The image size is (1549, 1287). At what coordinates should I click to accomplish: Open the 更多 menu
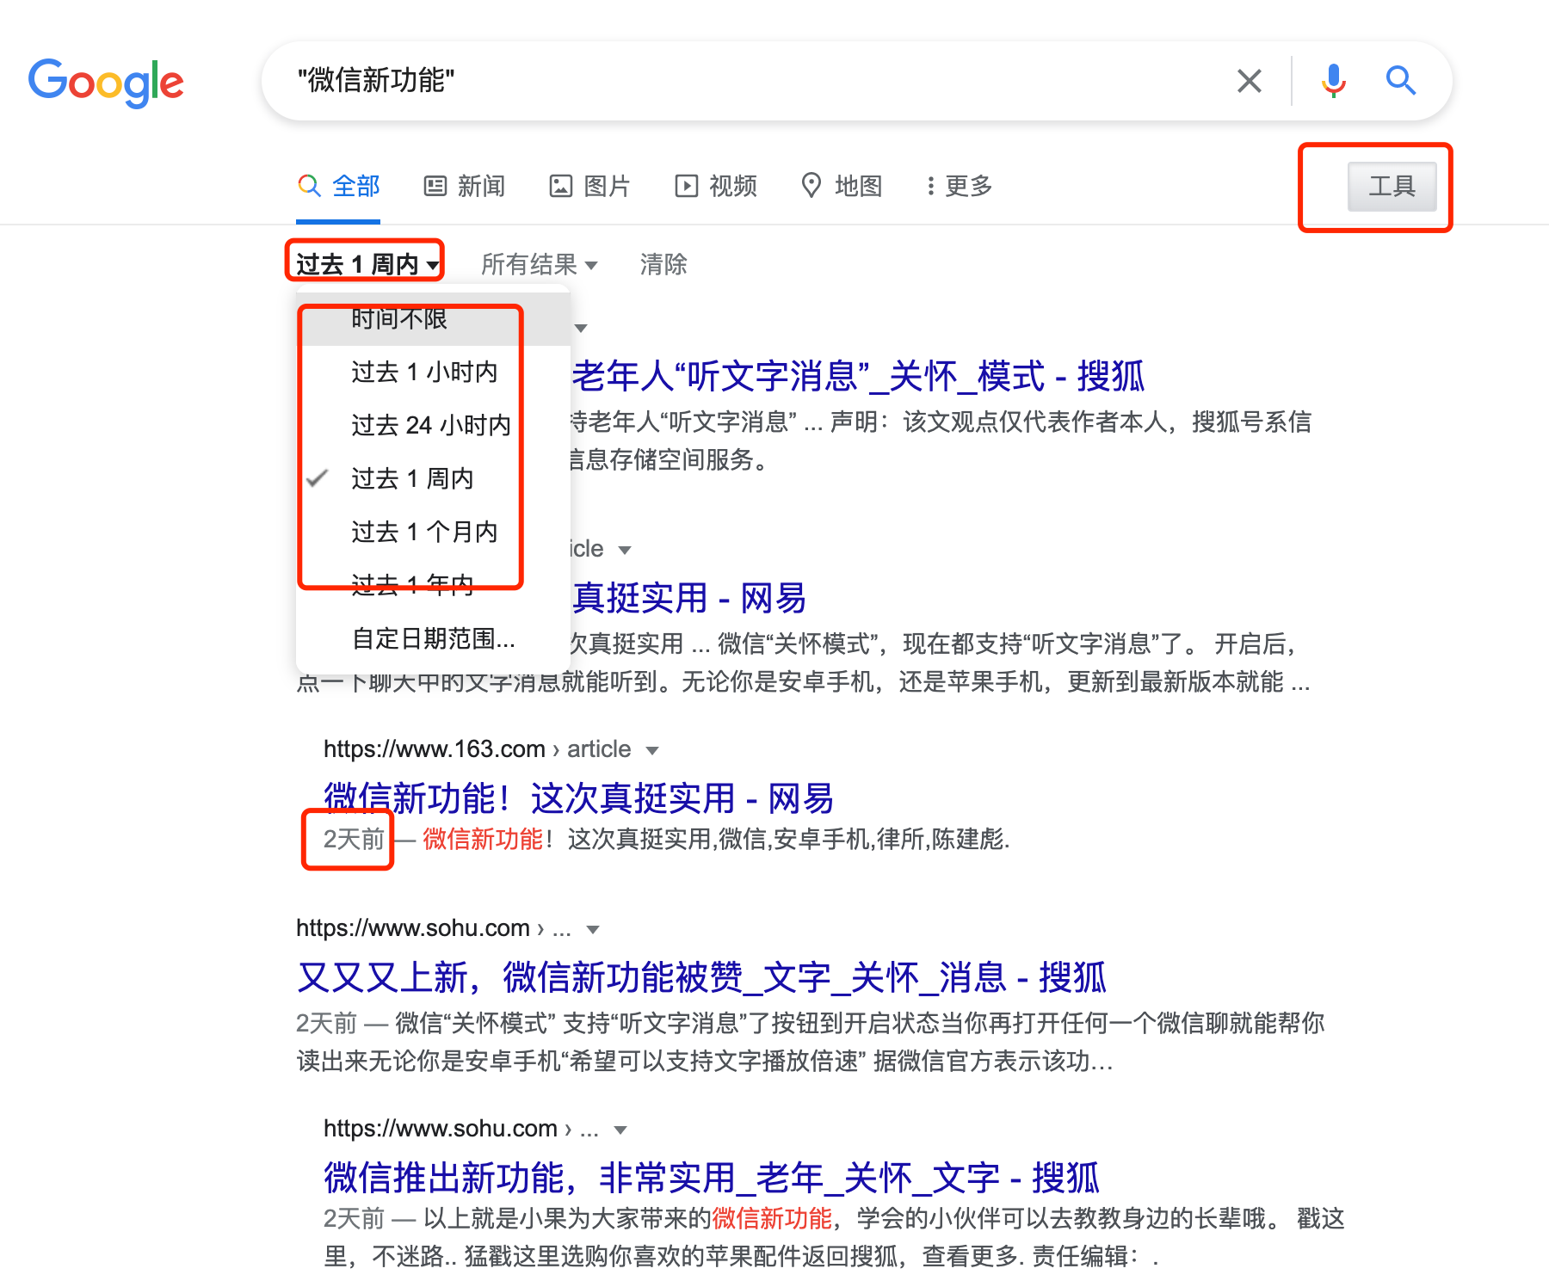tap(959, 186)
